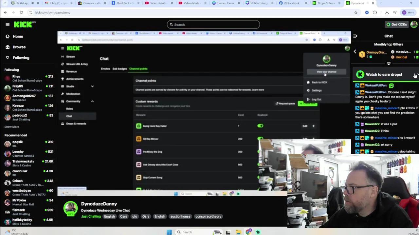Go back in browser history
Screen dimensions: 419x235
tap(6, 12)
